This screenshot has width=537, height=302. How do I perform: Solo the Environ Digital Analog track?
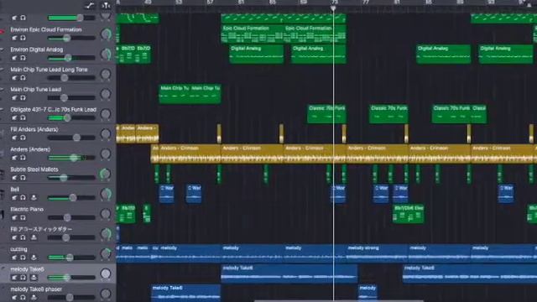point(23,58)
